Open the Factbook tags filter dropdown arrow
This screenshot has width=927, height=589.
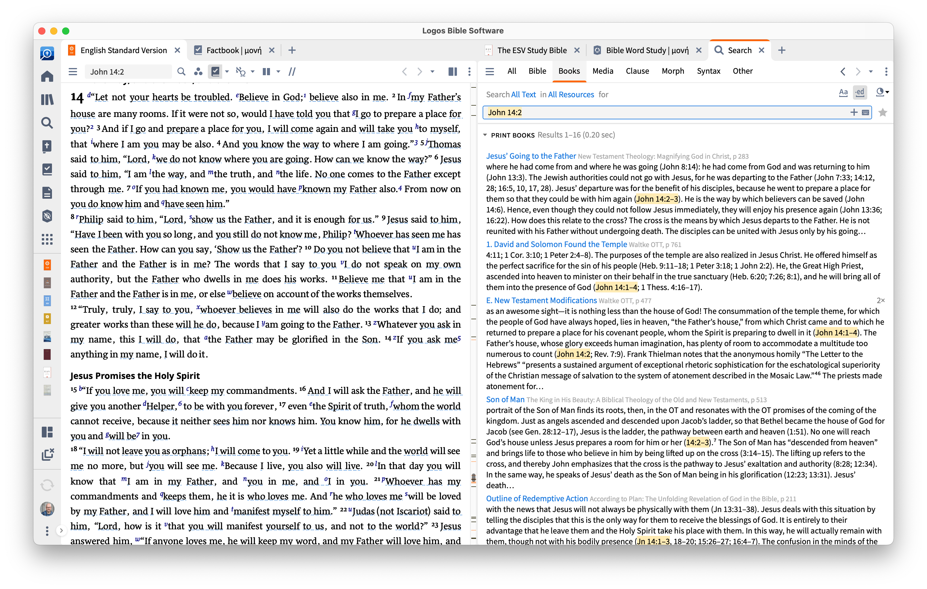(x=227, y=72)
